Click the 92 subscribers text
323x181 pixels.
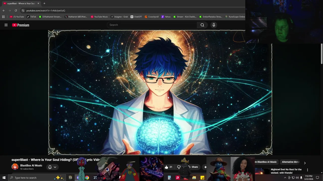[x=27, y=169]
